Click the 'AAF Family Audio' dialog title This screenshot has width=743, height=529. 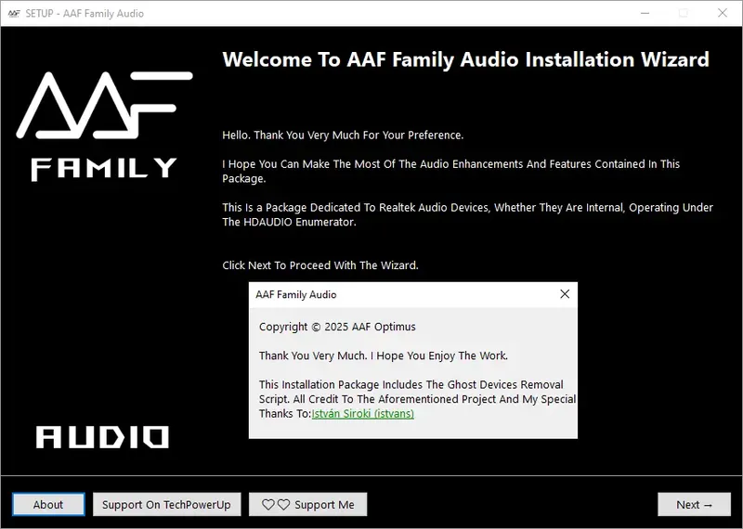coord(295,294)
